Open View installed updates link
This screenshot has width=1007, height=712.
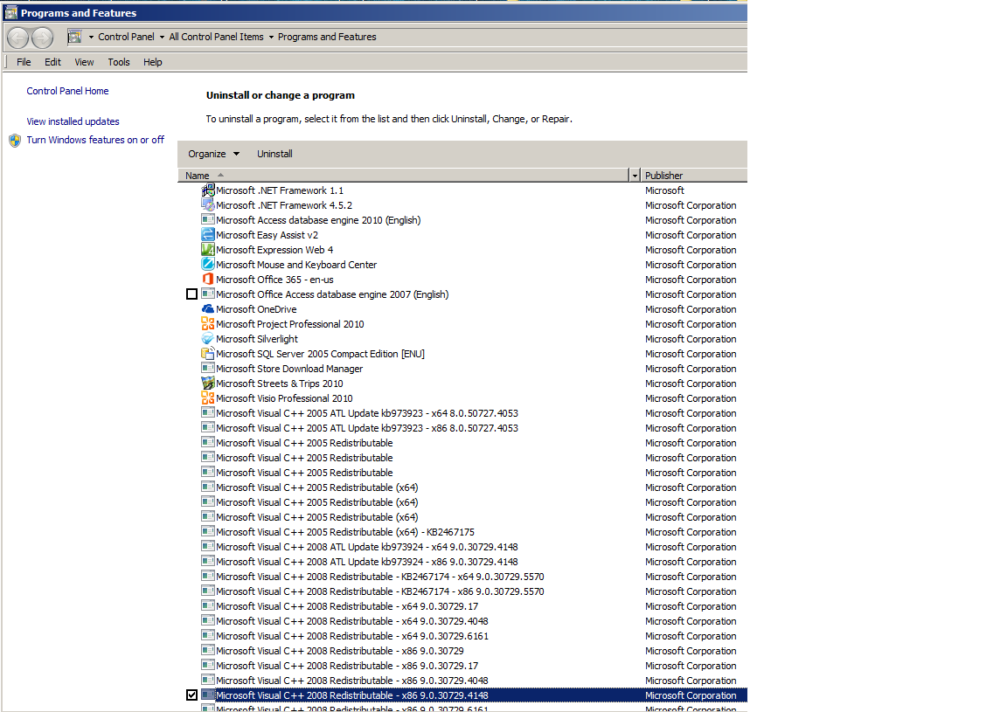73,121
